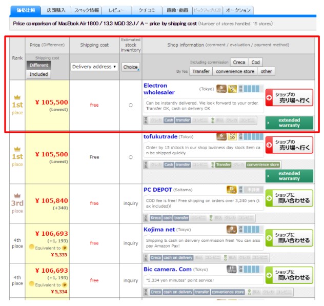The width and height of the screenshot is (324, 306).
Task: Click the Kreca payment tag for PC DEPOT
Action: click(156, 218)
